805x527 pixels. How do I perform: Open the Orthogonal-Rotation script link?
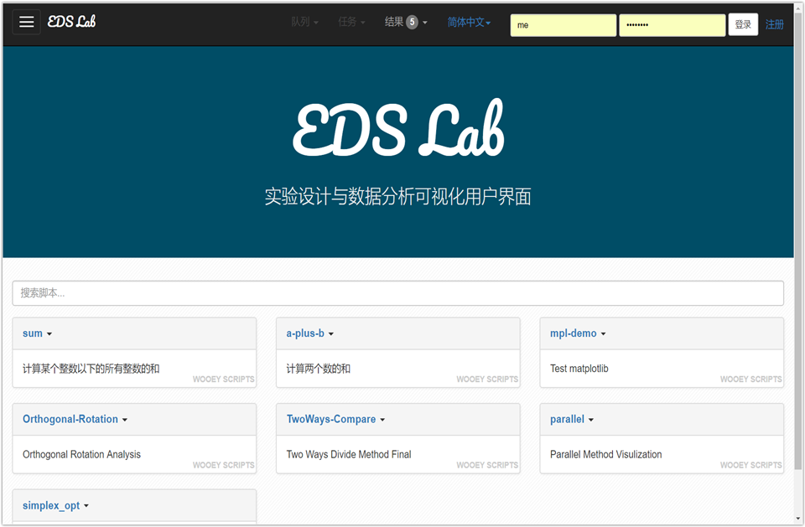click(x=70, y=419)
